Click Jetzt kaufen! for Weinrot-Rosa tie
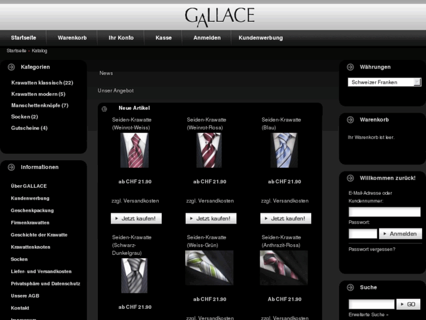Viewport: 426px width, 320px height. click(x=211, y=218)
